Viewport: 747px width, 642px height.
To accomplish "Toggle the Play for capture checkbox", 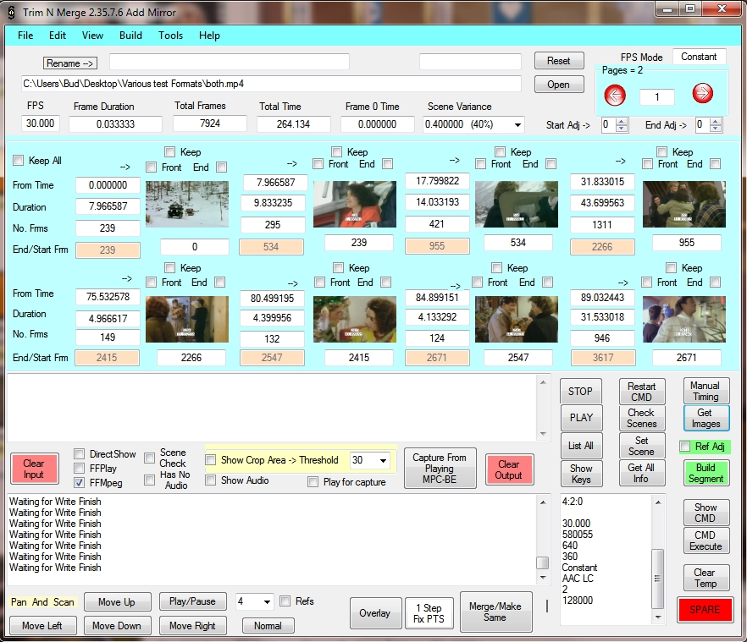I will tap(313, 481).
